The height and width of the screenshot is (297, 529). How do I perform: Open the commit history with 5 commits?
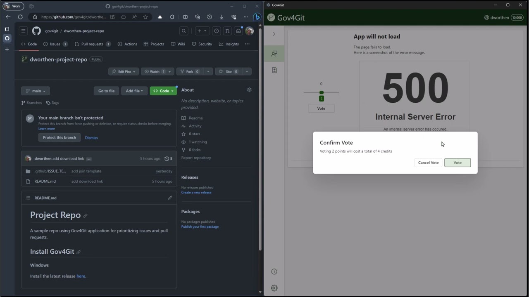168,158
